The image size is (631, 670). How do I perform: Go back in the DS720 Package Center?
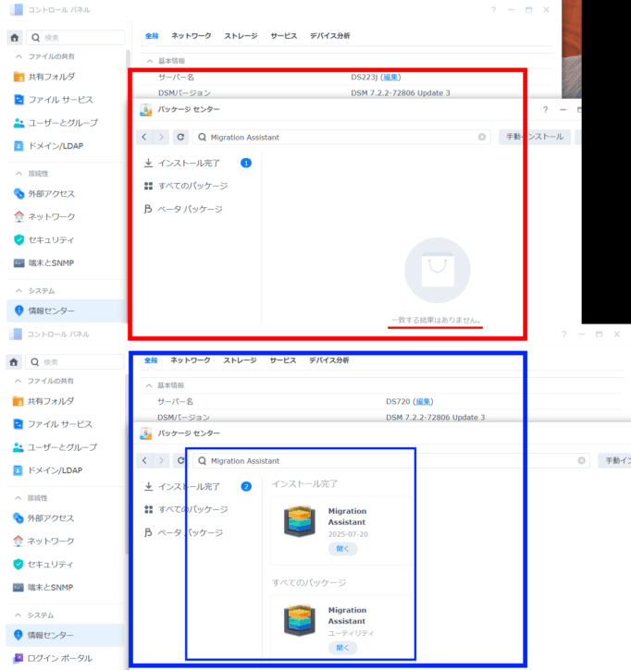click(144, 460)
